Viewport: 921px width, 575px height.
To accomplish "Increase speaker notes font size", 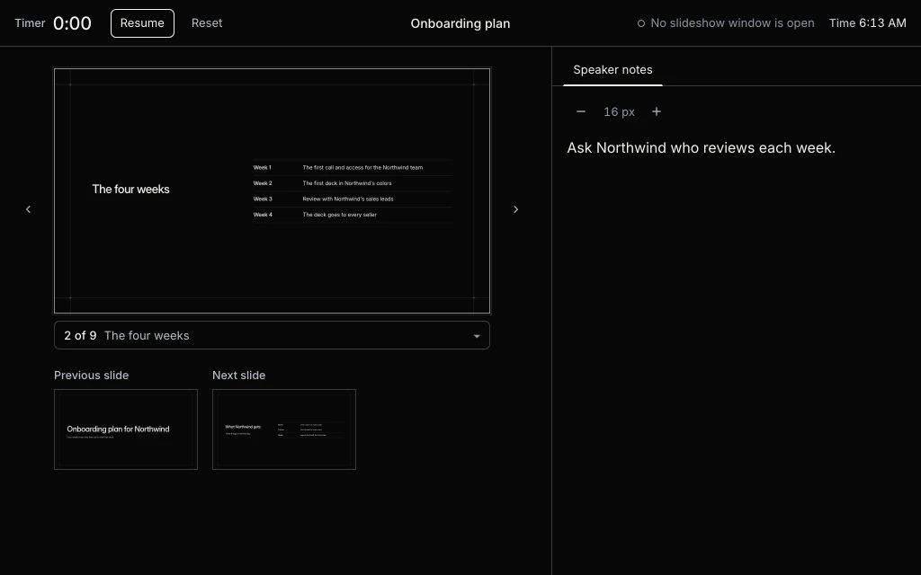I will 656,111.
